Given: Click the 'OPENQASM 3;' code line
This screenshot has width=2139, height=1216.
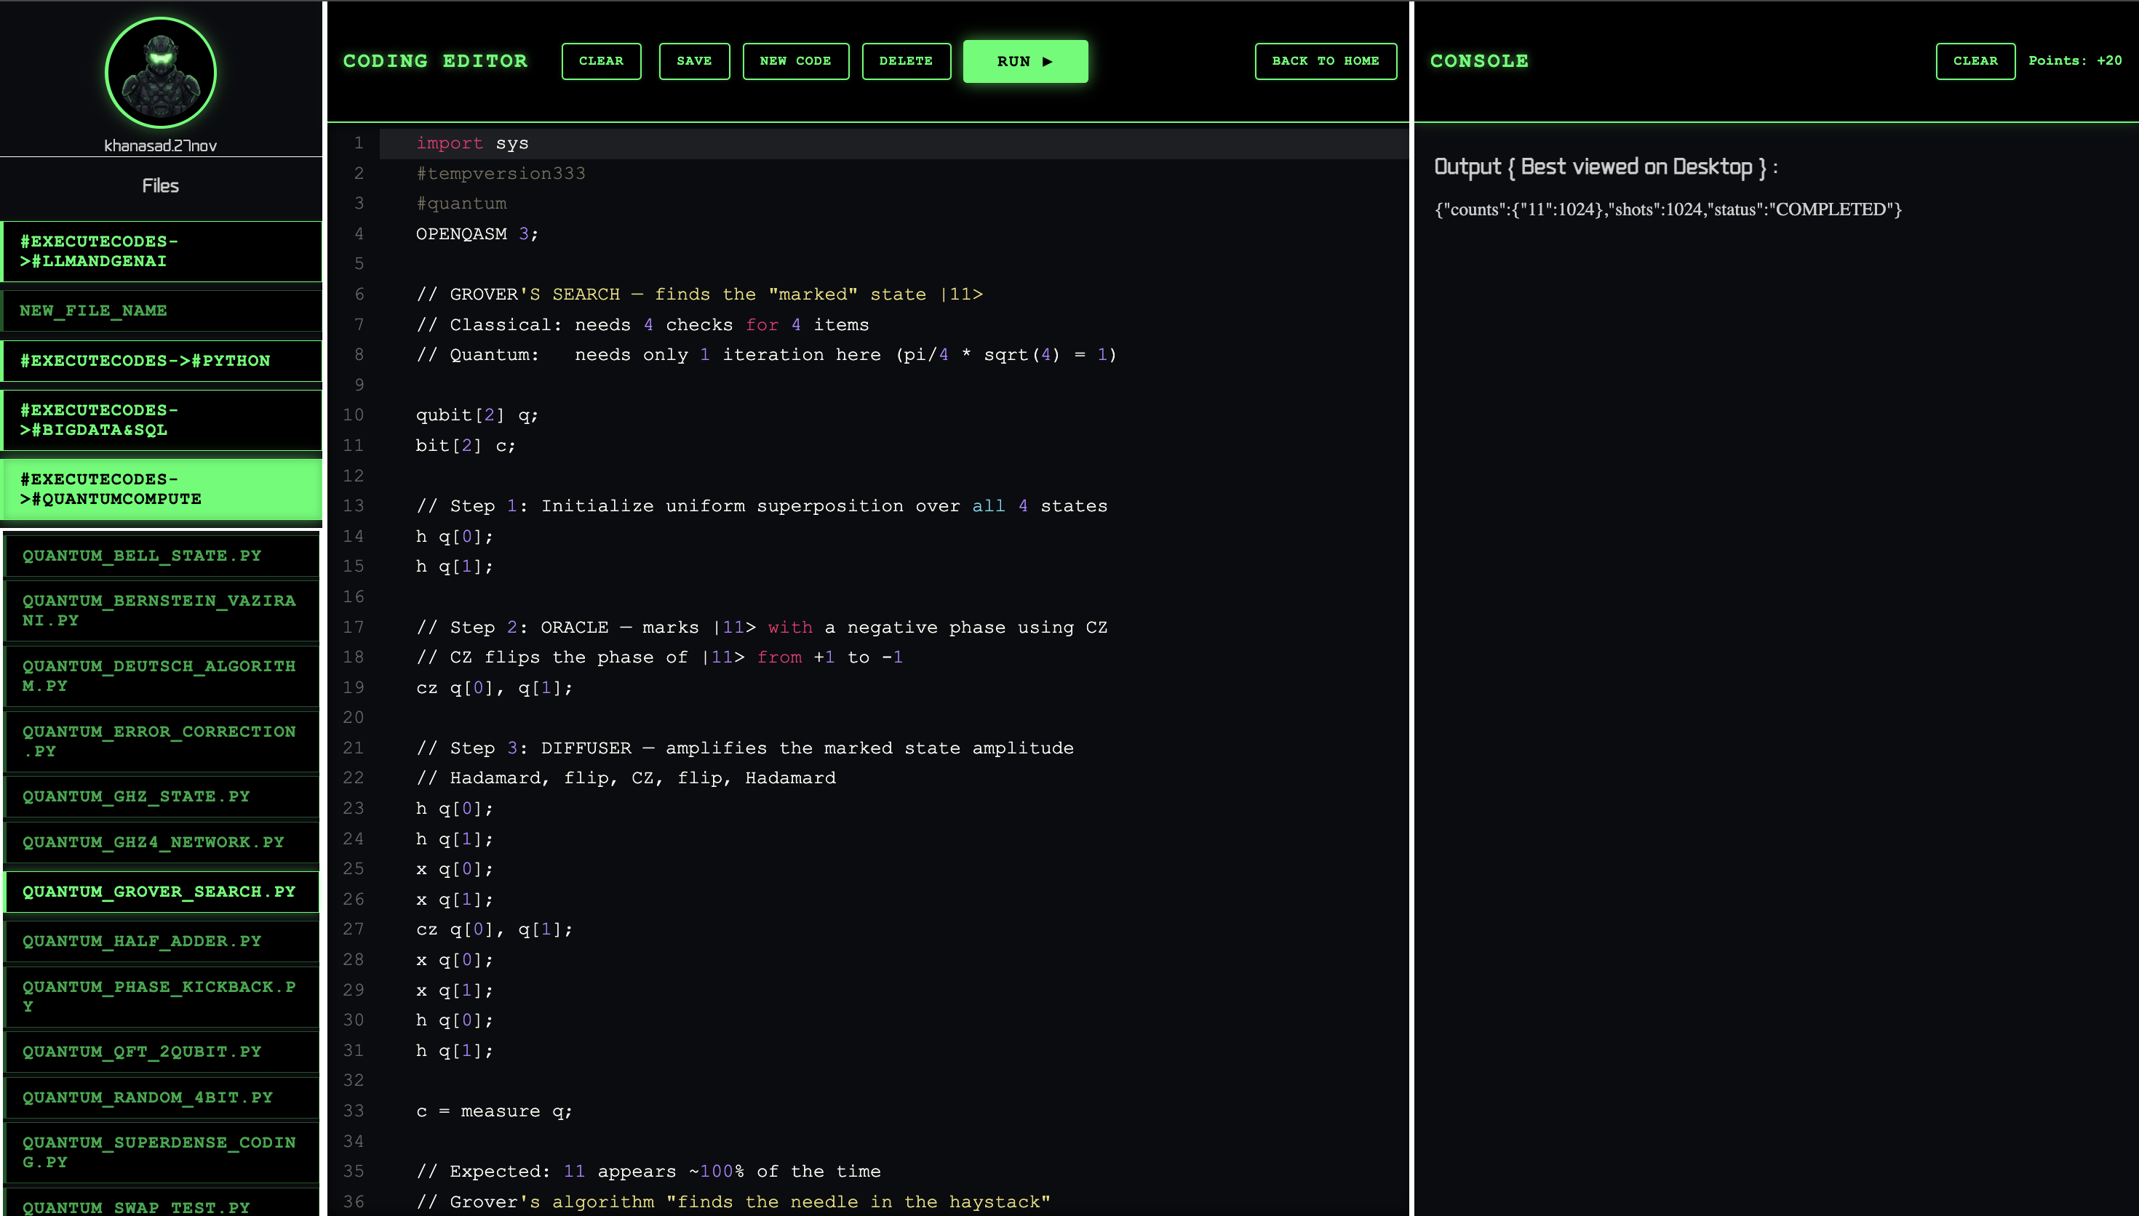Looking at the screenshot, I should point(477,234).
